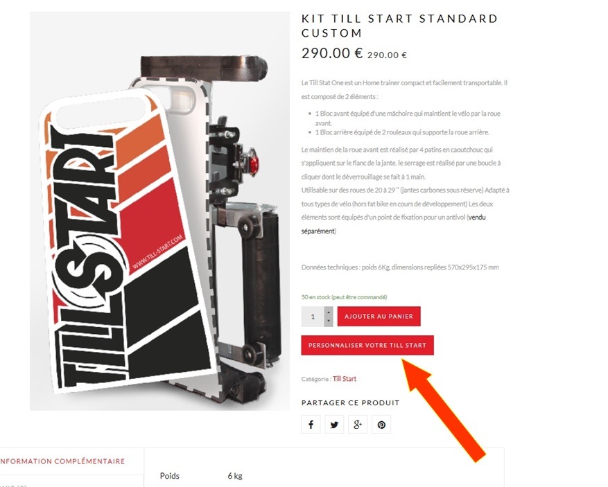
Task: Follow the 'vendu séparément' link
Action: coord(393,224)
